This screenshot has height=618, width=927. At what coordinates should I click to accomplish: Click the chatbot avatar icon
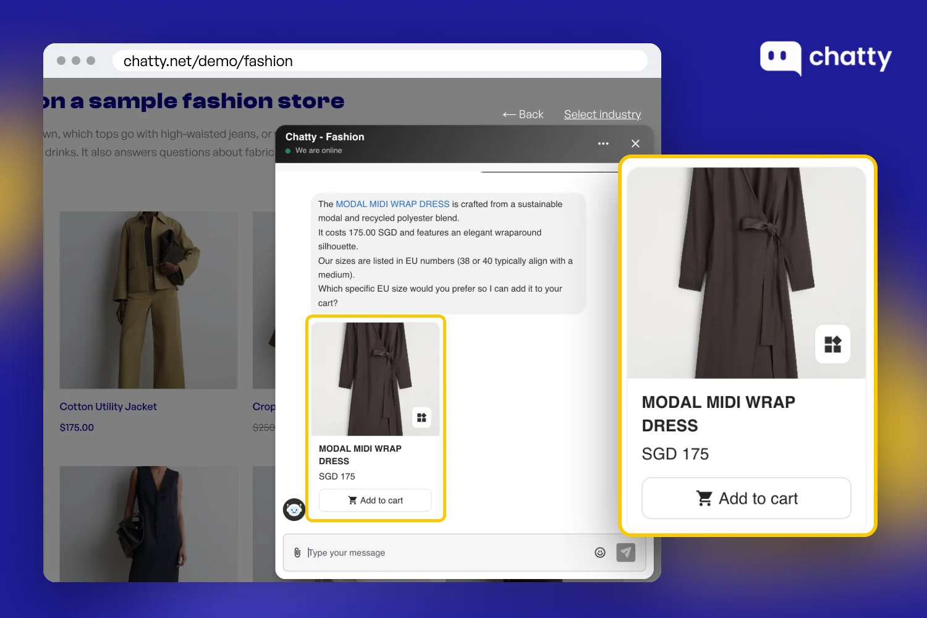coord(294,509)
